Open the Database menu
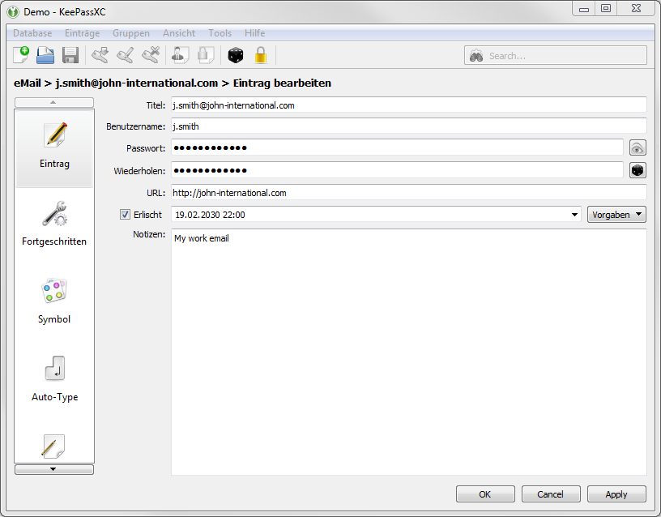Image resolution: width=661 pixels, height=517 pixels. pos(32,33)
